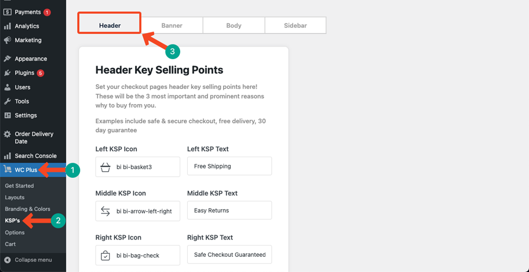Focus the Left KSP Text field
The height and width of the screenshot is (272, 529).
[x=230, y=166]
